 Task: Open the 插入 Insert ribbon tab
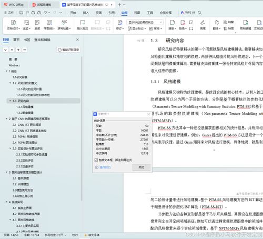86,13
